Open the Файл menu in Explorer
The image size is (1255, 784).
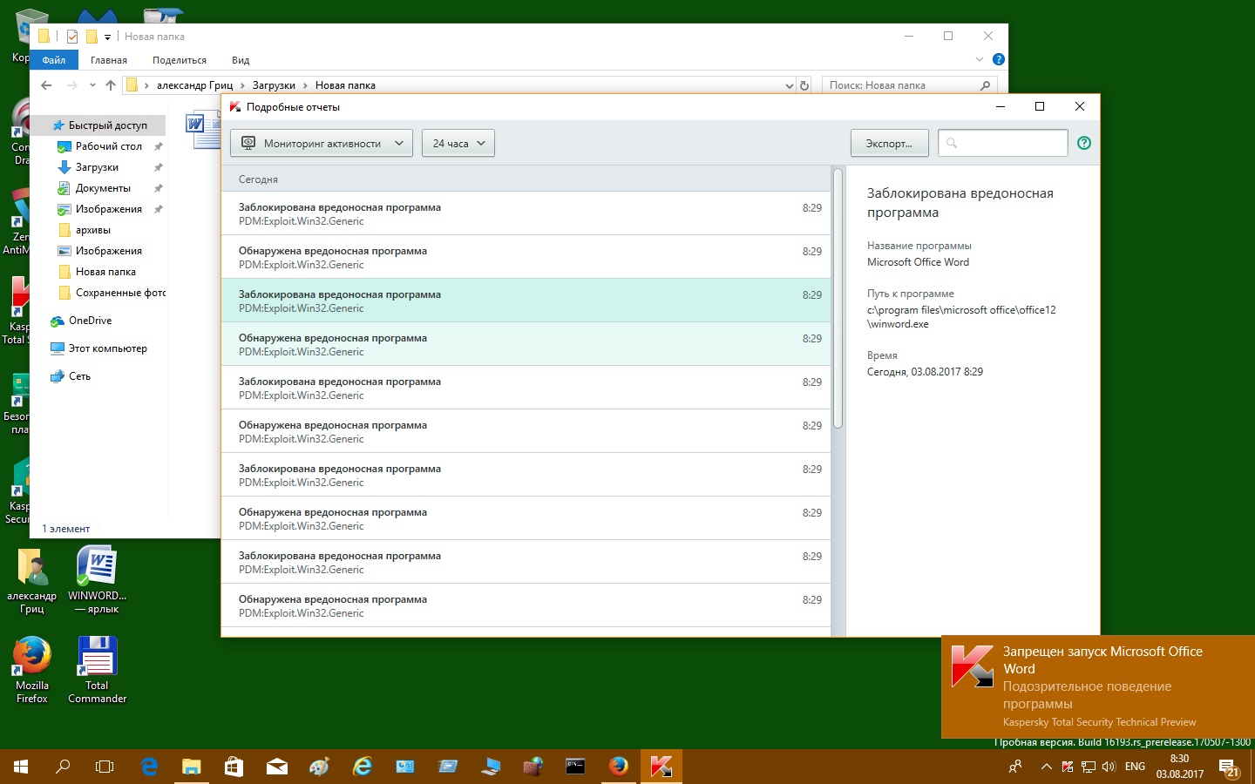click(x=54, y=60)
